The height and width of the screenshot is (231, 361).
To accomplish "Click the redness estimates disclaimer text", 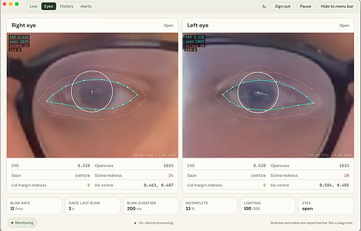I will pyautogui.click(x=311, y=223).
